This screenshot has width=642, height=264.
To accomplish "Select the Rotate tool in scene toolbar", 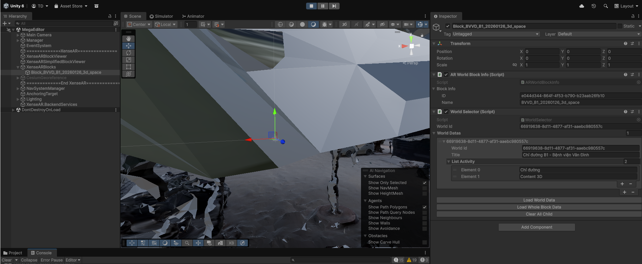I will click(129, 53).
